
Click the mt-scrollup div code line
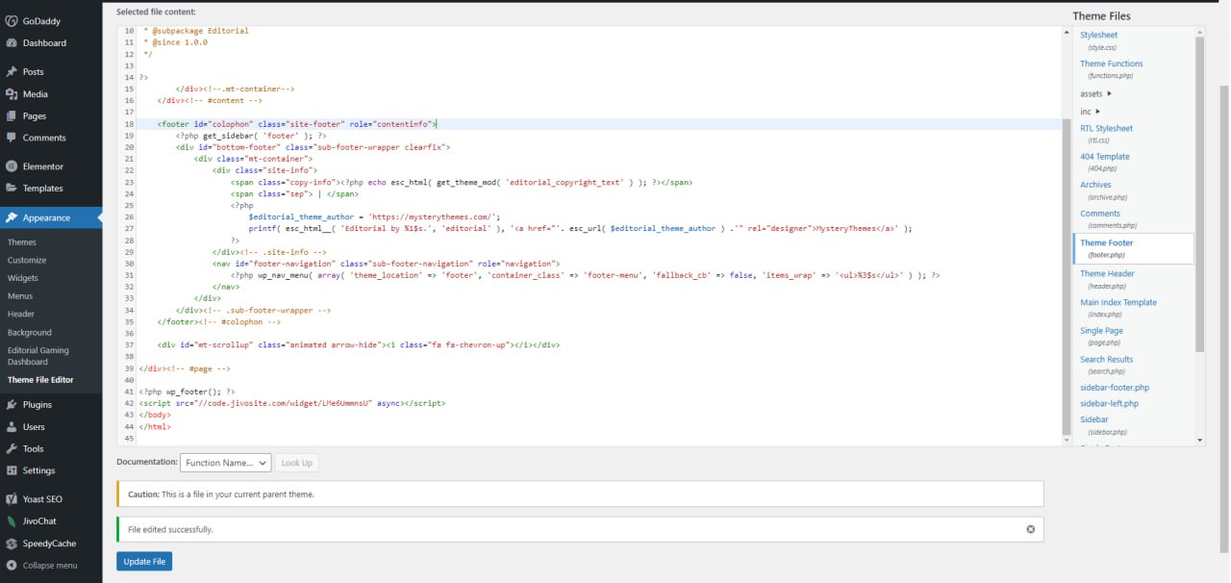point(359,344)
